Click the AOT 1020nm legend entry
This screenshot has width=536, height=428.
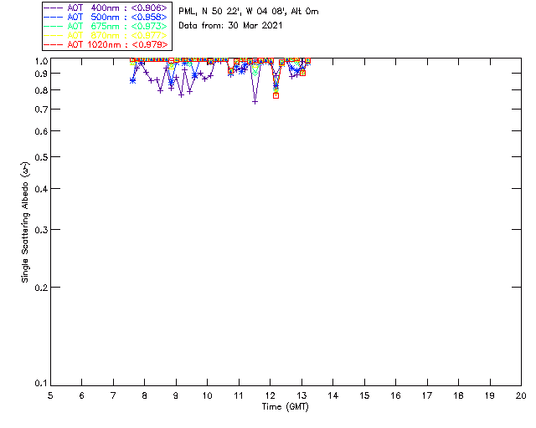point(106,44)
